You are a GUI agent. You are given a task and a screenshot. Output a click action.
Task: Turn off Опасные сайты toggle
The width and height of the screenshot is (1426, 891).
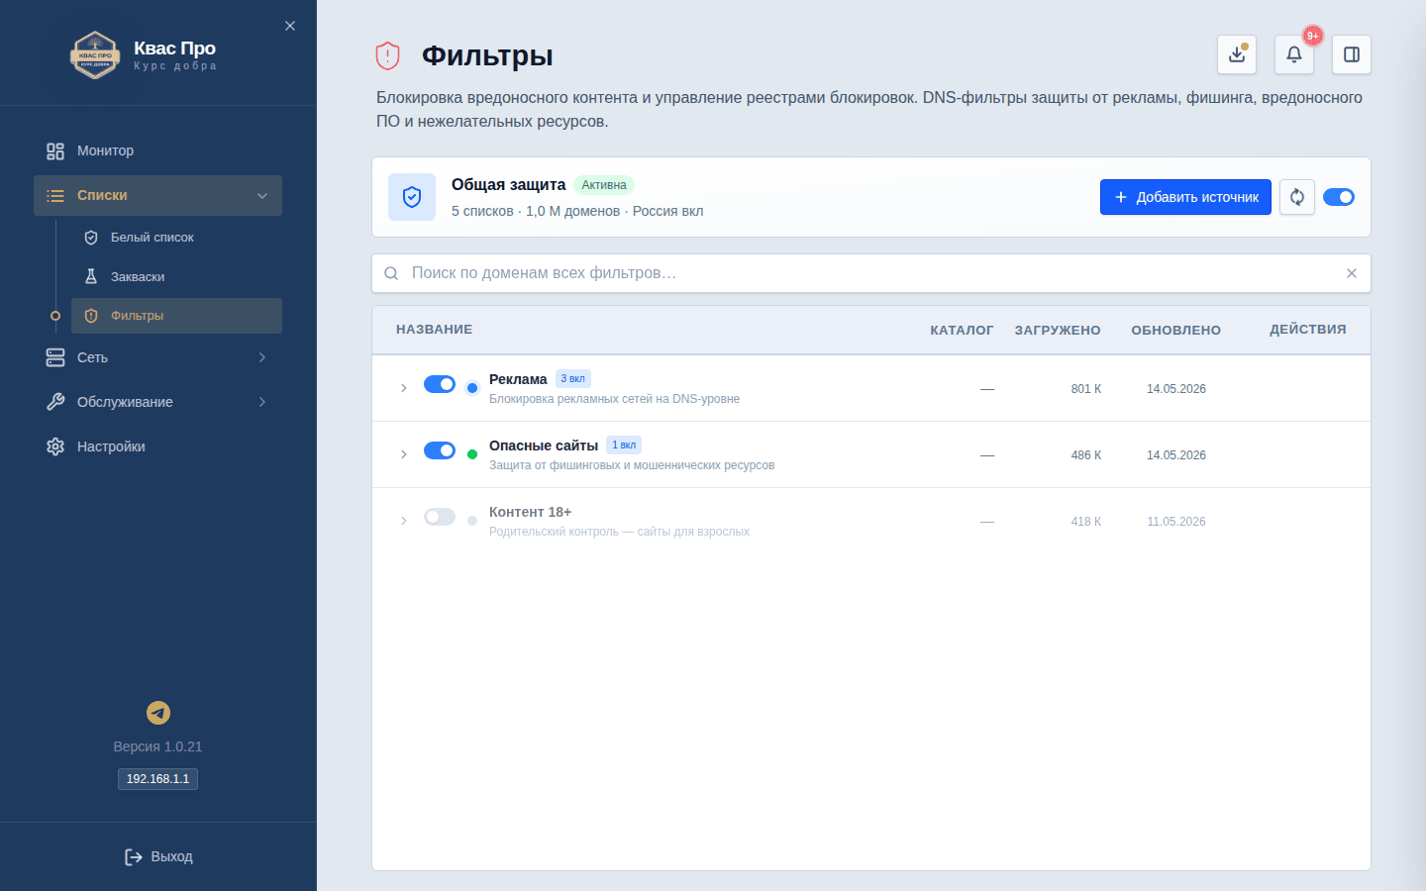click(440, 450)
